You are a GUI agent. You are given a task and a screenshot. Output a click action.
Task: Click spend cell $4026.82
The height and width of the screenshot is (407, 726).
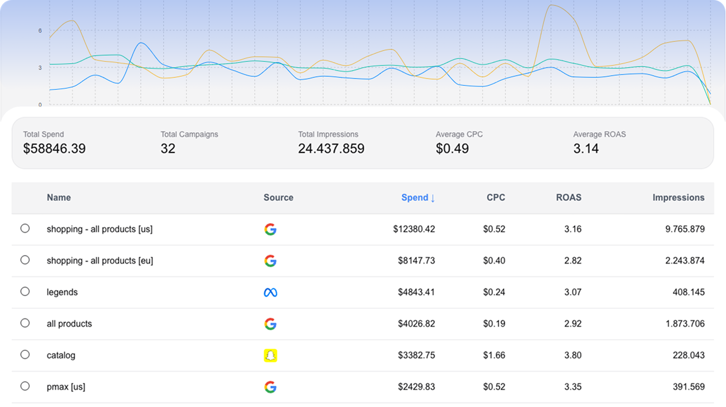416,323
